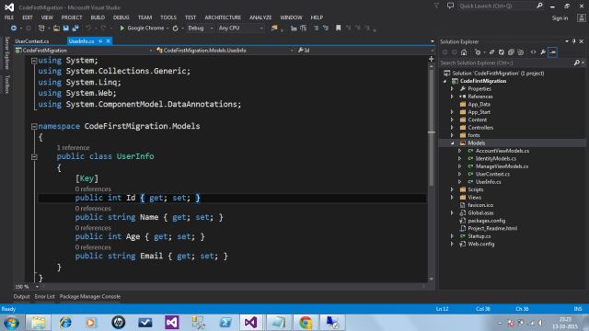Click the Show All Files icon
Viewport: 589px width, 331px height.
click(x=521, y=52)
